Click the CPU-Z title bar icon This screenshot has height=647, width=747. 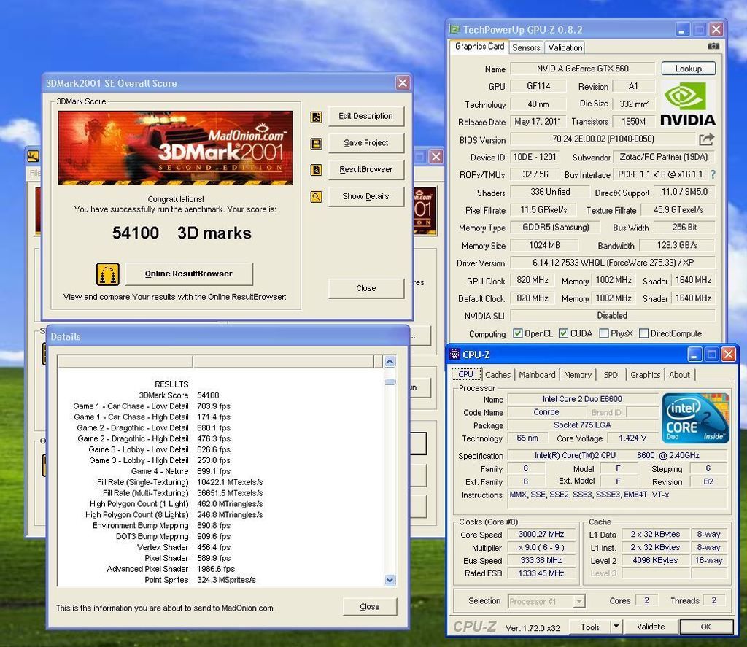(x=454, y=354)
